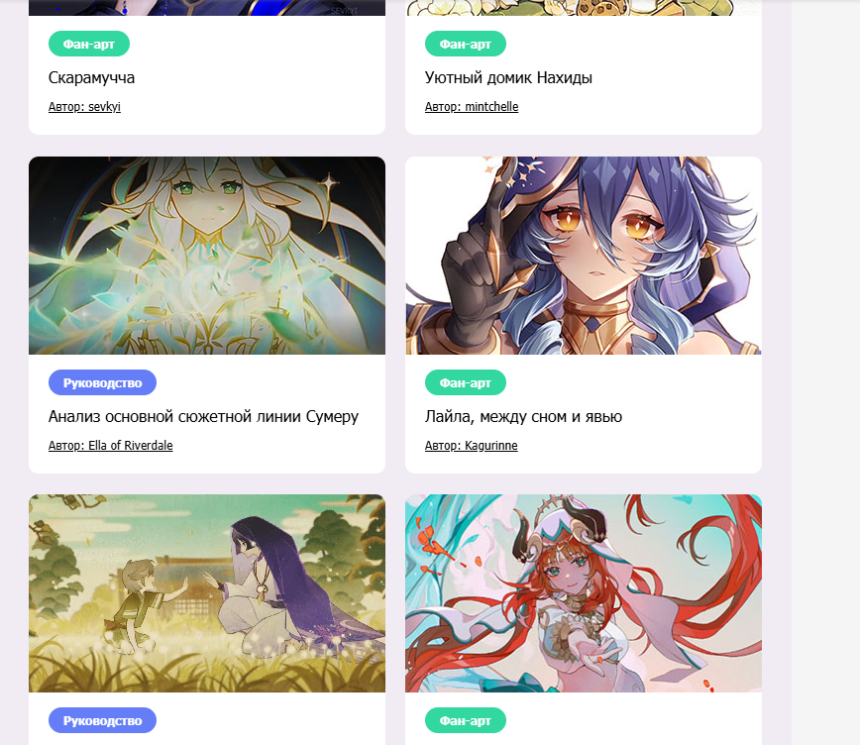Click the Фан-арт tag above Скарамучча
The image size is (860, 745).
coord(89,44)
